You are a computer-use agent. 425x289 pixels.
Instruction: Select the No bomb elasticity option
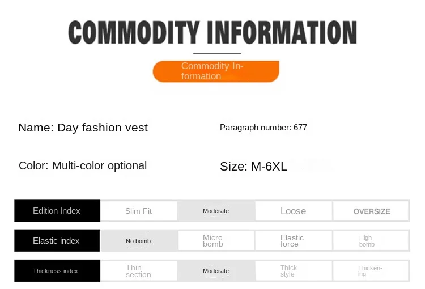(139, 241)
